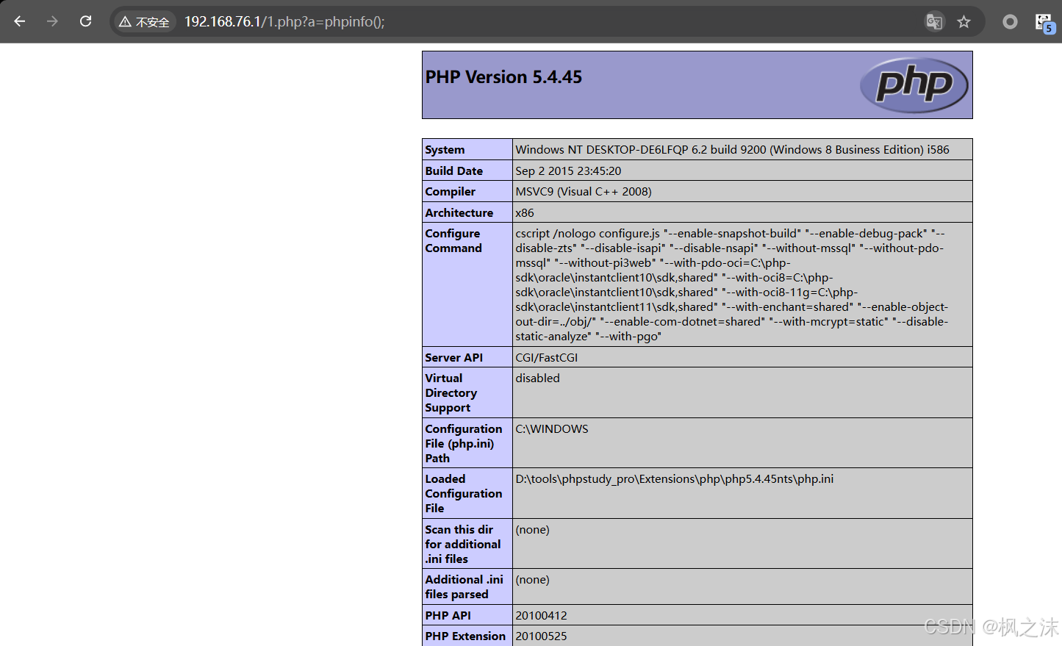Click the PHP logo image
The image size is (1062, 646).
[x=914, y=85]
